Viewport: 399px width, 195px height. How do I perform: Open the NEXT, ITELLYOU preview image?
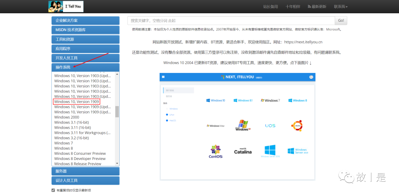pyautogui.click(x=238, y=127)
